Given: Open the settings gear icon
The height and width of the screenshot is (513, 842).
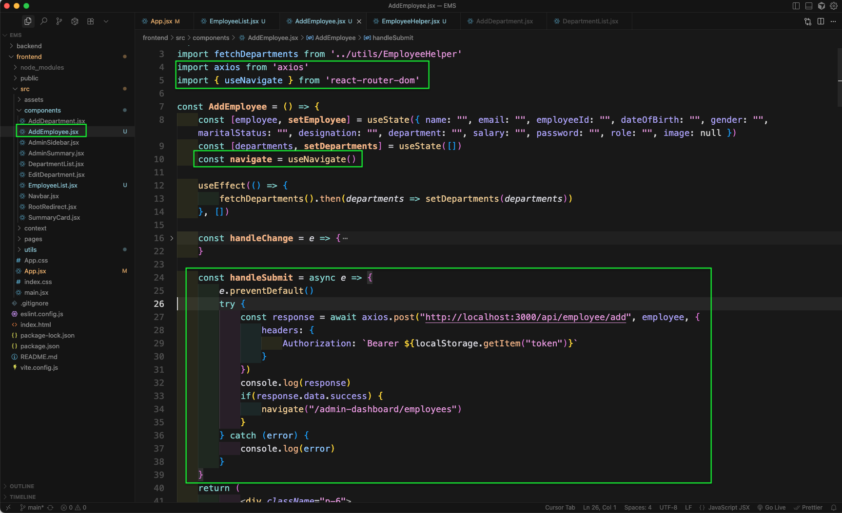Looking at the screenshot, I should (x=834, y=6).
